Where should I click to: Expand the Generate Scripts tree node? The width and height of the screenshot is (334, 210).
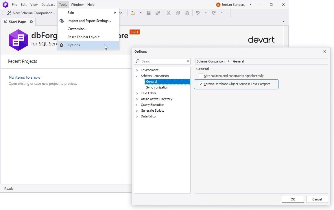pyautogui.click(x=137, y=110)
